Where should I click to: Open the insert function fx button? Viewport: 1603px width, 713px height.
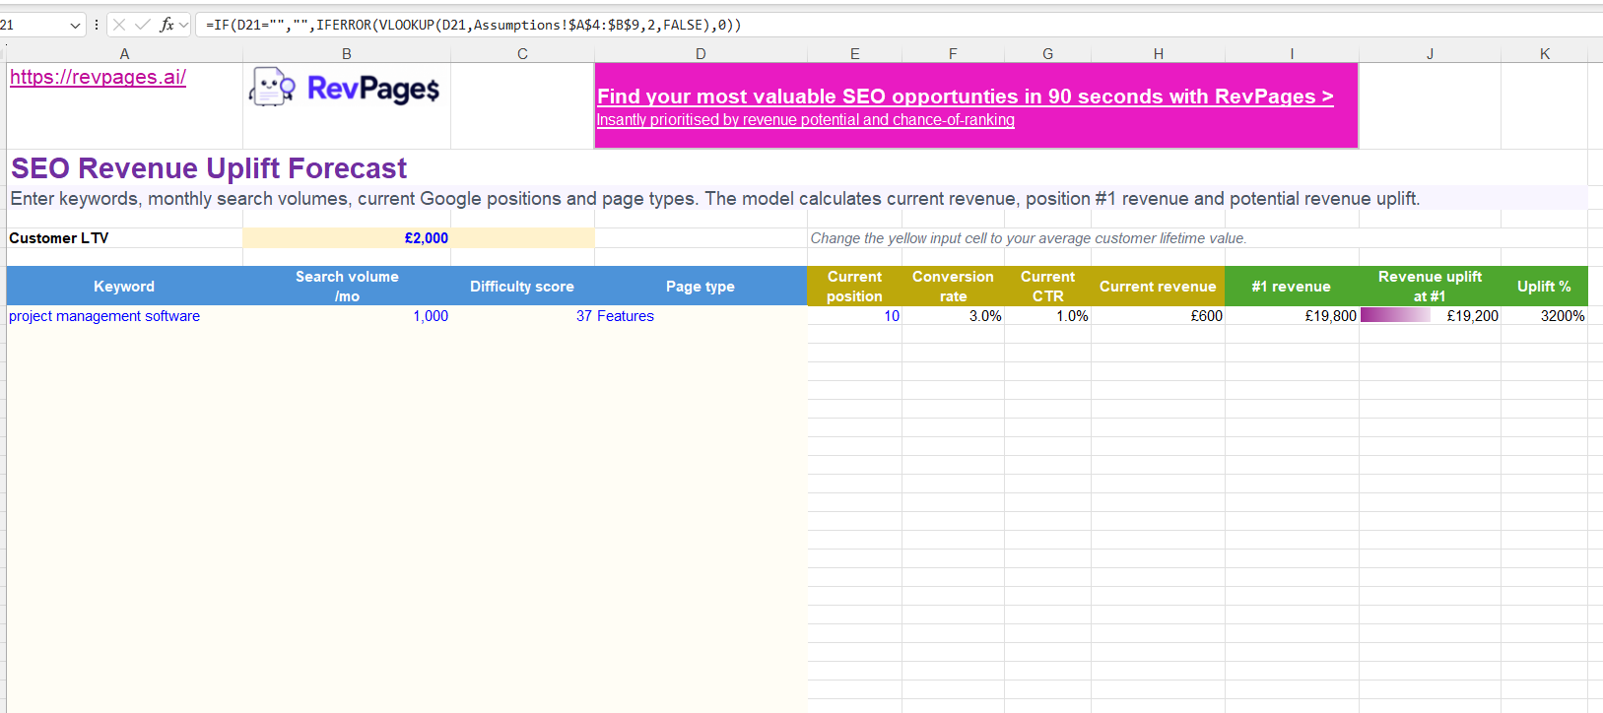tap(167, 25)
